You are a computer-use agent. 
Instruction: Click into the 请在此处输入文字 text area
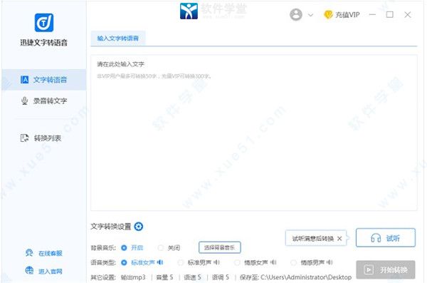254,133
